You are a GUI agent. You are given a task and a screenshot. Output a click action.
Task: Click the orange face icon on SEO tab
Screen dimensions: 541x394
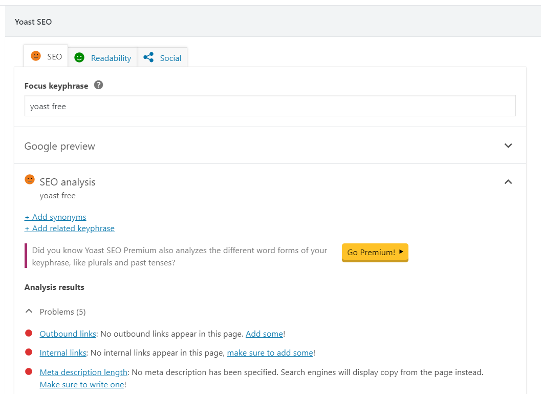36,56
